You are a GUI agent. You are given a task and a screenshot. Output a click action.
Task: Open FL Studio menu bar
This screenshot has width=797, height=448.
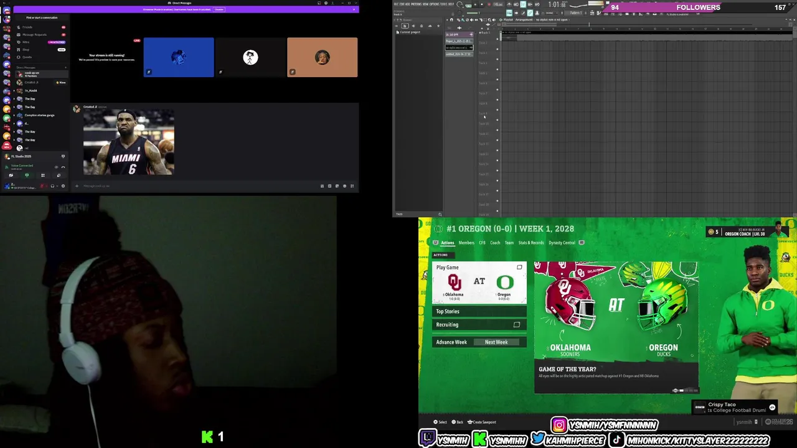(x=424, y=4)
